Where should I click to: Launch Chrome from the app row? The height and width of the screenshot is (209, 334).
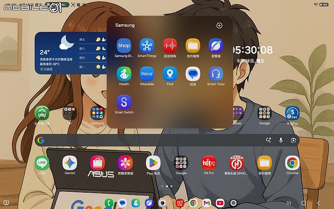coord(292,163)
